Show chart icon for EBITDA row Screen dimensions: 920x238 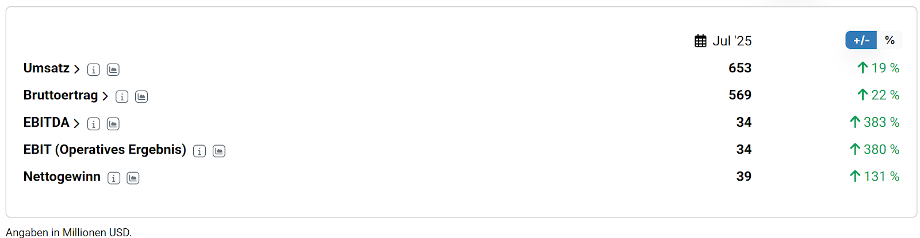[113, 124]
